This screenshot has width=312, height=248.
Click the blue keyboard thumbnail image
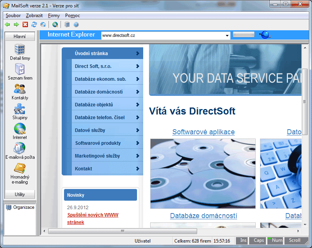[281, 174]
